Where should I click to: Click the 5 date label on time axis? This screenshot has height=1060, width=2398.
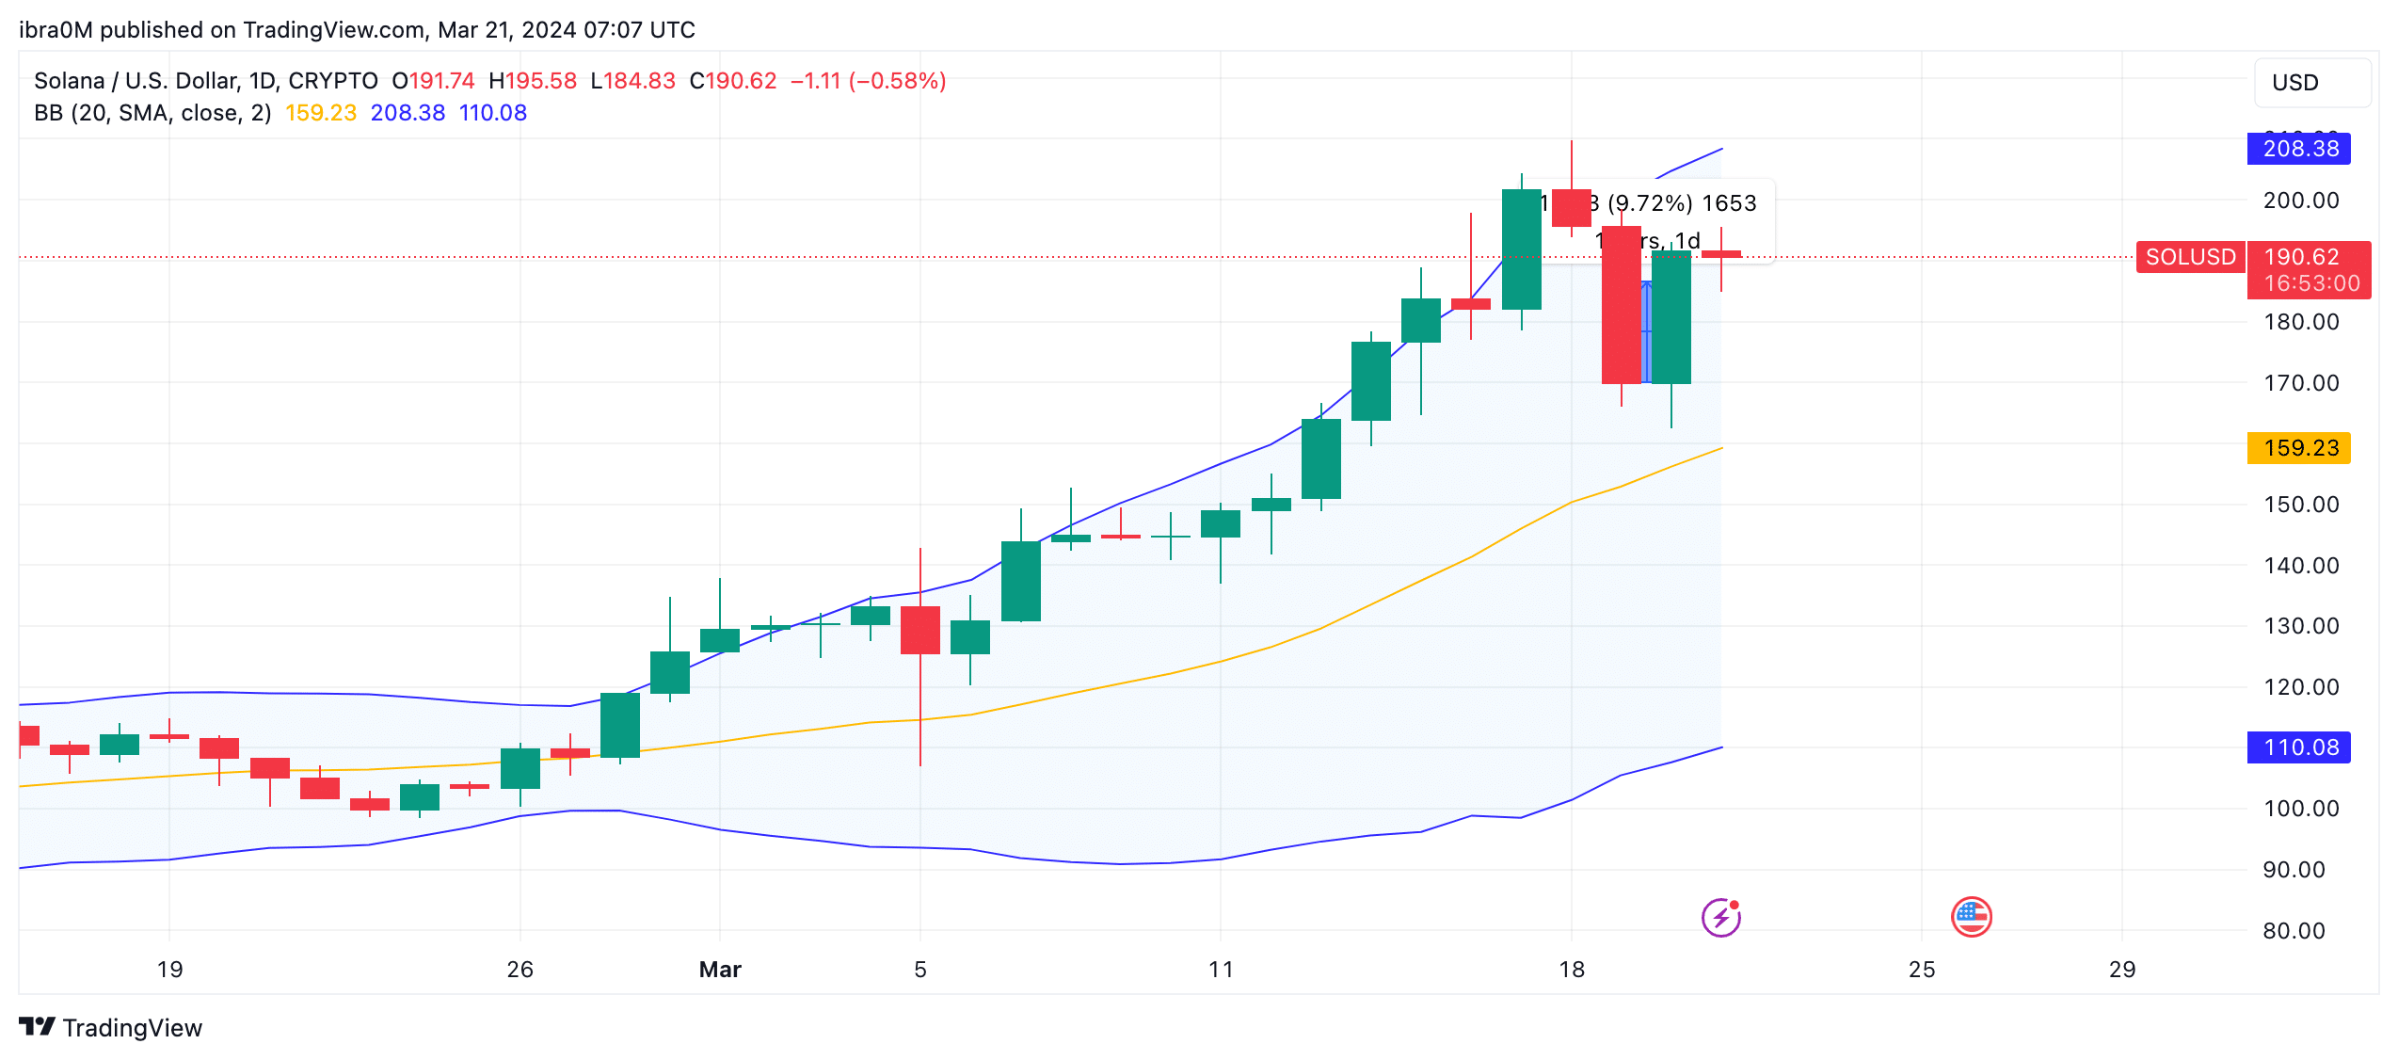point(920,970)
